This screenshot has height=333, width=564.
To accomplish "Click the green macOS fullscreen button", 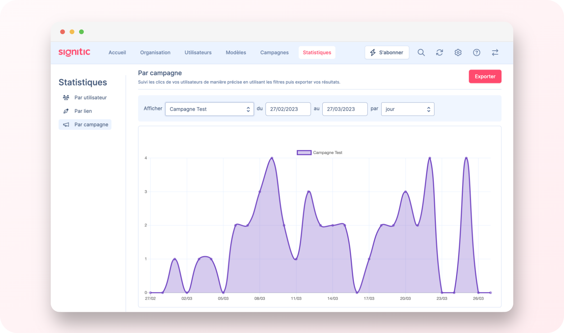I will pyautogui.click(x=82, y=32).
